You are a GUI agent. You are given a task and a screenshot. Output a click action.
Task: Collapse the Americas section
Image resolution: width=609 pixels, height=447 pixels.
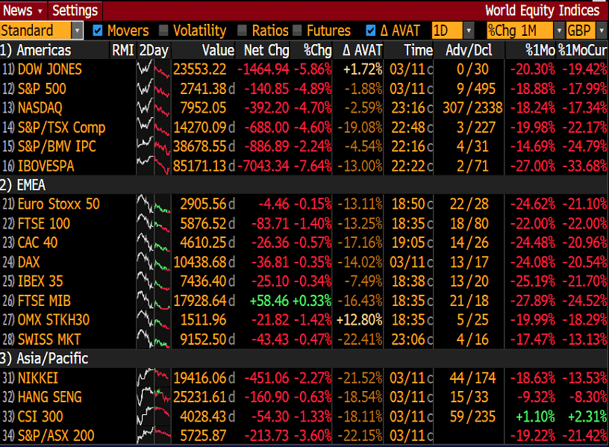[36, 50]
